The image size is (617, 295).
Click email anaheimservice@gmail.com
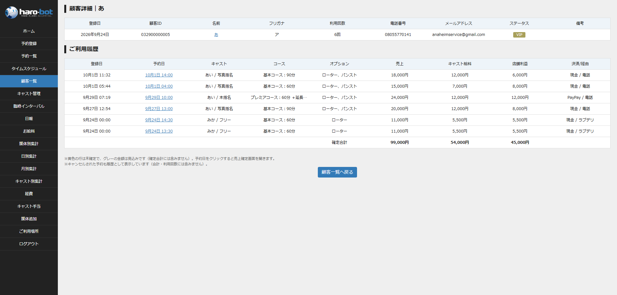click(x=459, y=35)
